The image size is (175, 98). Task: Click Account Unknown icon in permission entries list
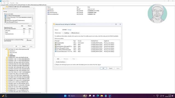(x=56, y=51)
